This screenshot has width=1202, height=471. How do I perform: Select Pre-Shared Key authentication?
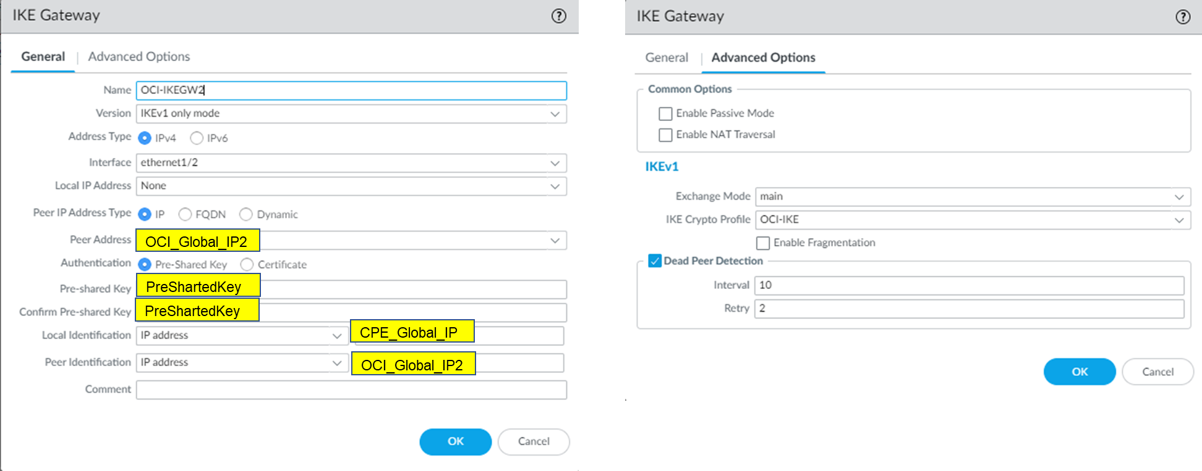[145, 264]
